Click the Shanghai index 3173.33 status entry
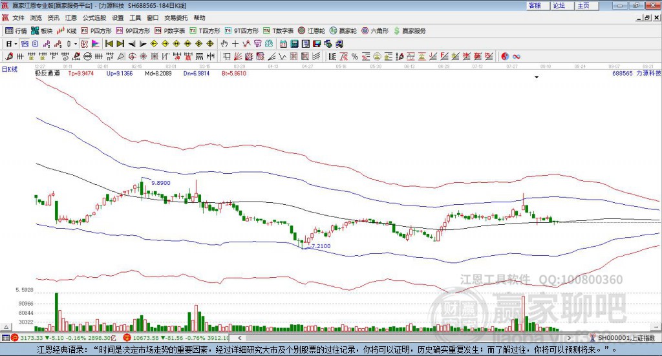The image size is (662, 356). pos(63,338)
